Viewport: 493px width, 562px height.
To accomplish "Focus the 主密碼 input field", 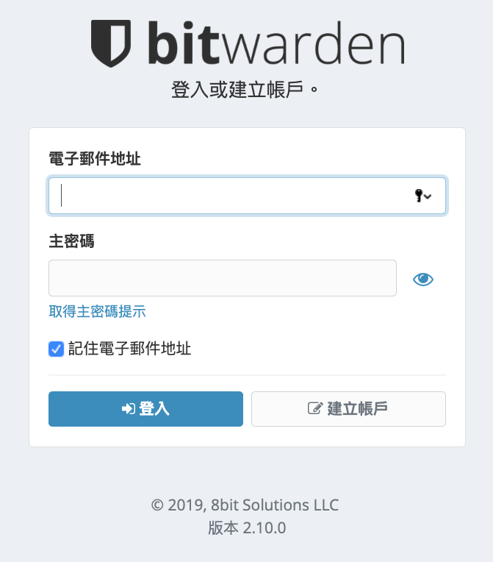I will [x=223, y=278].
